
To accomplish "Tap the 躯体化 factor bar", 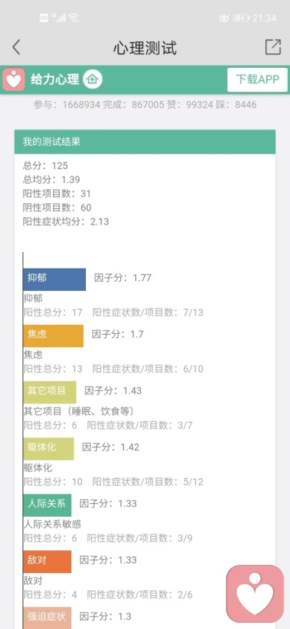I will click(48, 449).
